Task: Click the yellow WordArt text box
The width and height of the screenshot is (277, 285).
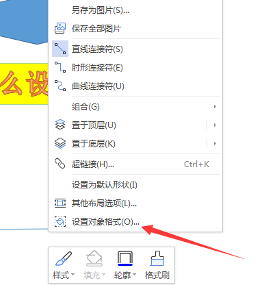Action: coord(24,84)
